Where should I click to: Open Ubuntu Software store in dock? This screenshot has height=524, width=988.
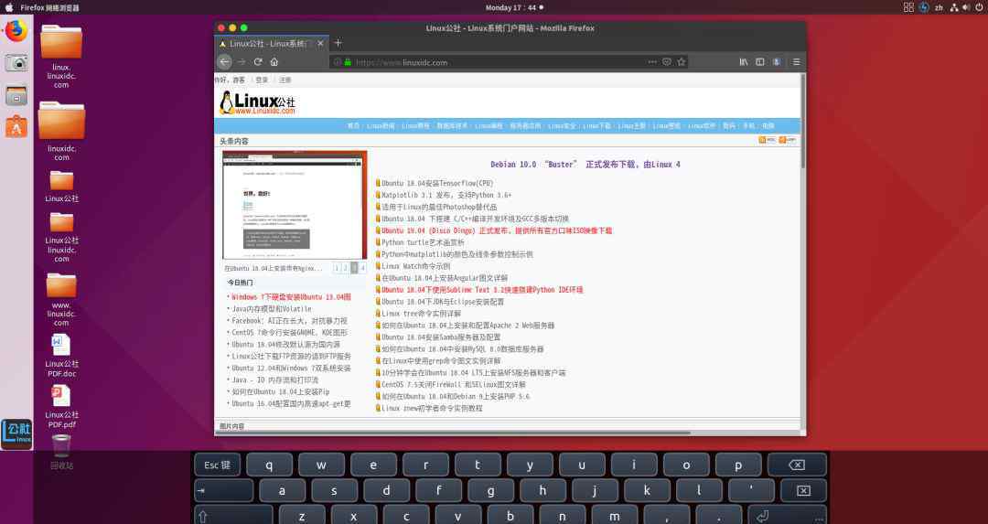(16, 126)
